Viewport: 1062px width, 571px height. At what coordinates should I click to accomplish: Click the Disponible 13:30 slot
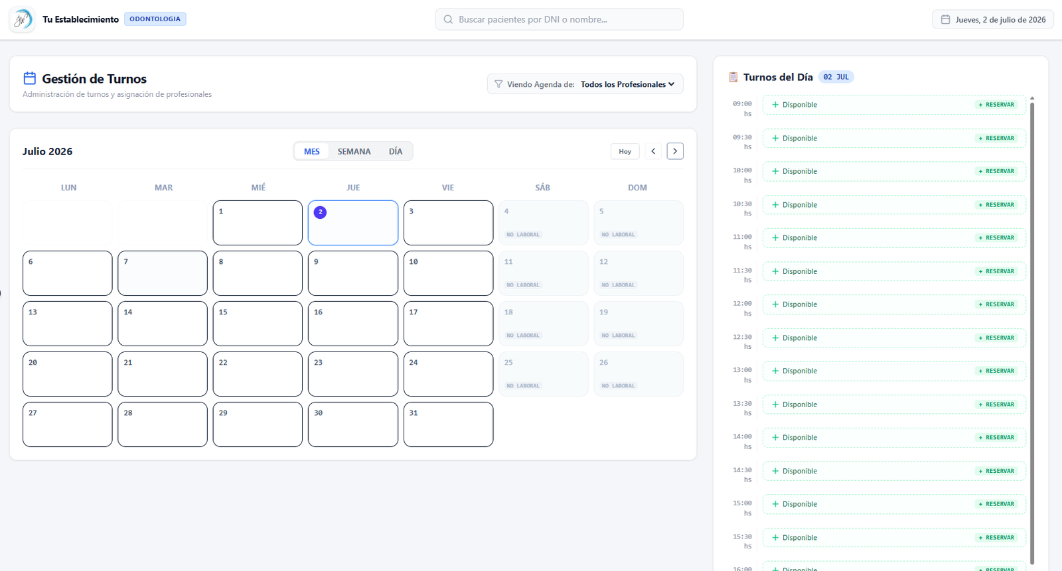pyautogui.click(x=894, y=405)
